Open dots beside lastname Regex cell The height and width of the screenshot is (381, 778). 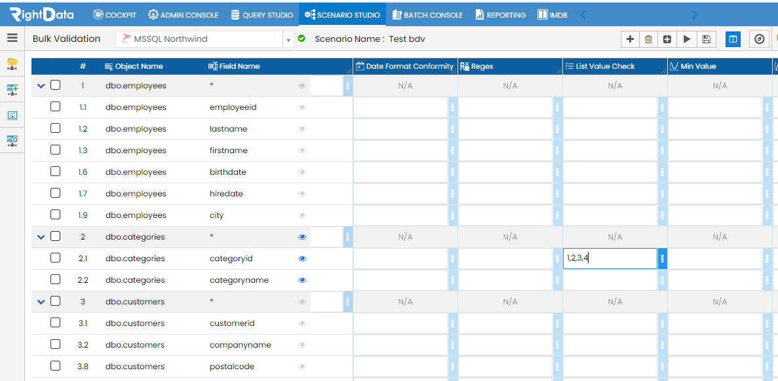tap(557, 129)
